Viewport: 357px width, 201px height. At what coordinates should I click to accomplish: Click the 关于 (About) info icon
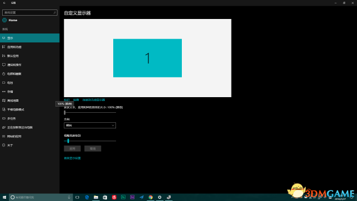(x=4, y=145)
